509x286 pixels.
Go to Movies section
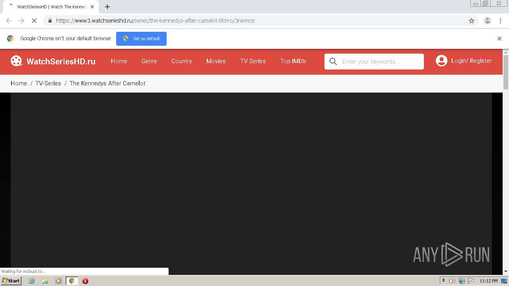coord(216,61)
